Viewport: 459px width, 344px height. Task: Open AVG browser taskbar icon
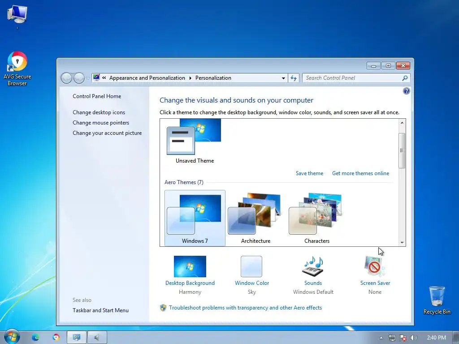(56, 337)
